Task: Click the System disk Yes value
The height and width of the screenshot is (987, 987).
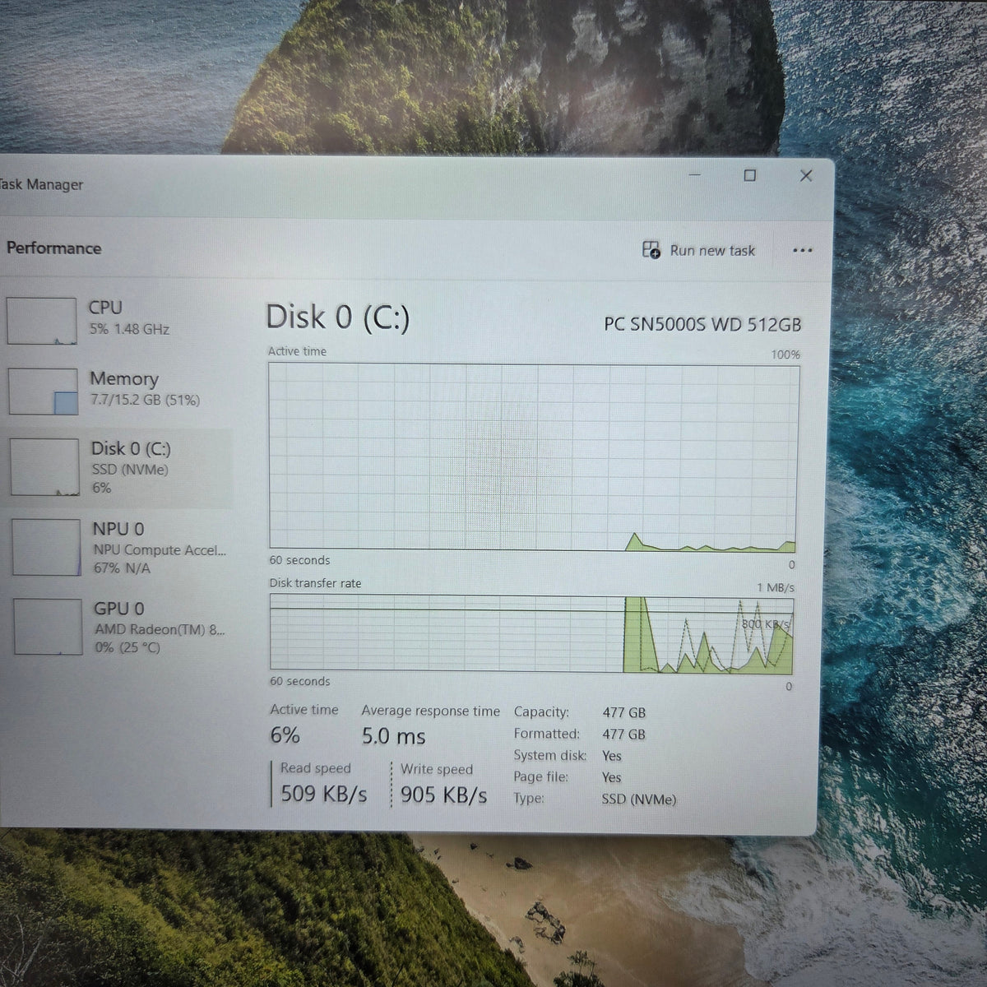Action: tap(612, 756)
